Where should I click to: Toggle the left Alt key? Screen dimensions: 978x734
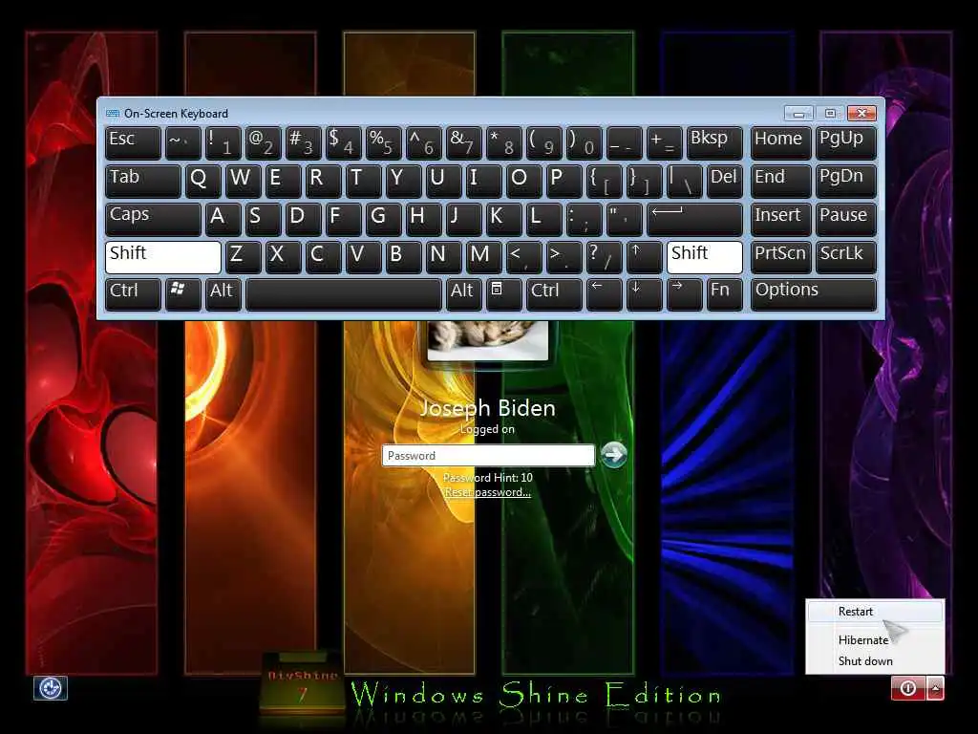(x=223, y=294)
